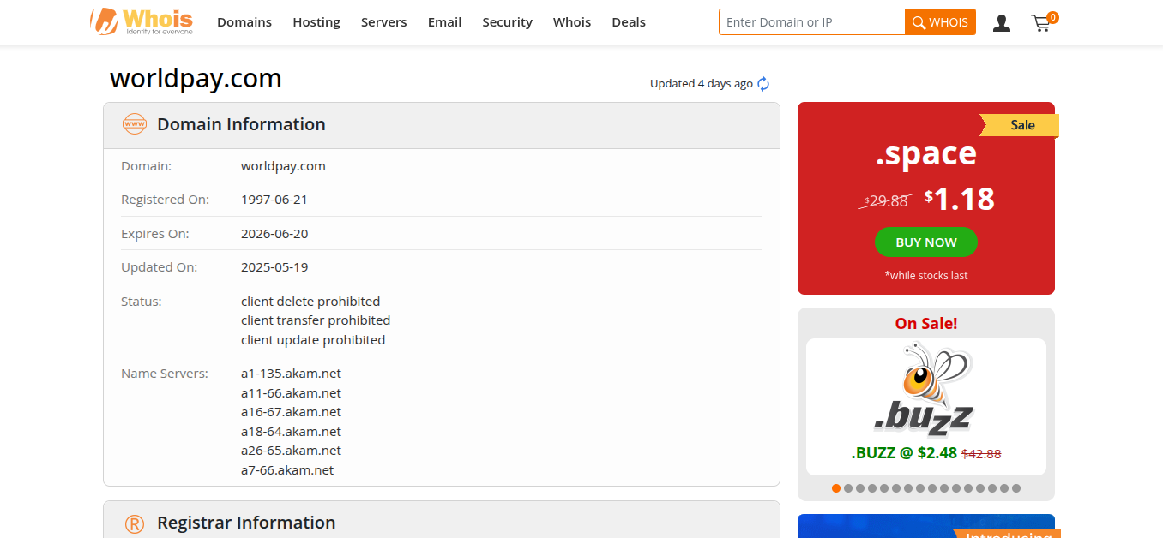Screen dimensions: 1163x538
Task: Click the .space sale heading
Action: point(926,154)
